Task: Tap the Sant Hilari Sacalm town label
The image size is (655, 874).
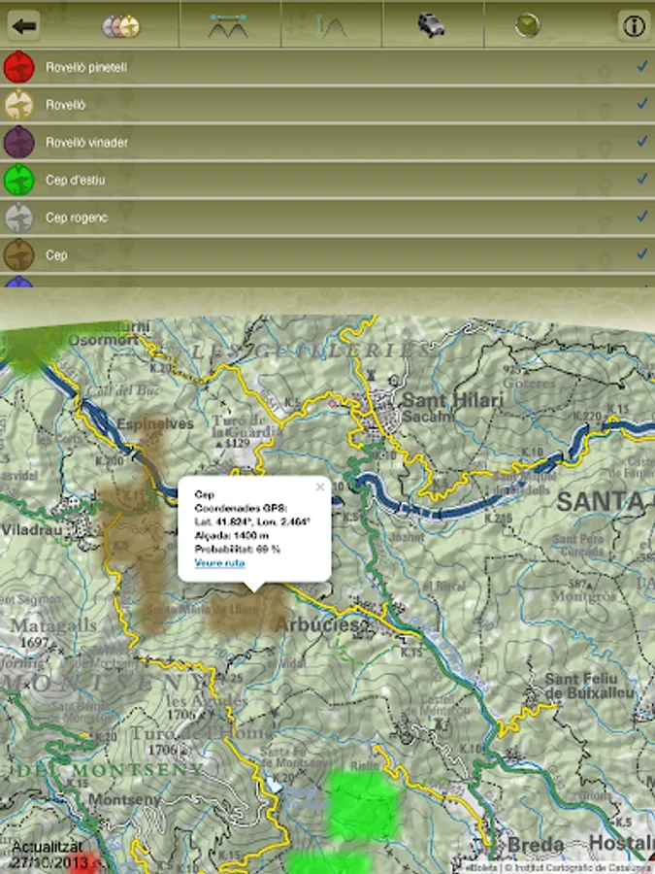Action: [452, 407]
